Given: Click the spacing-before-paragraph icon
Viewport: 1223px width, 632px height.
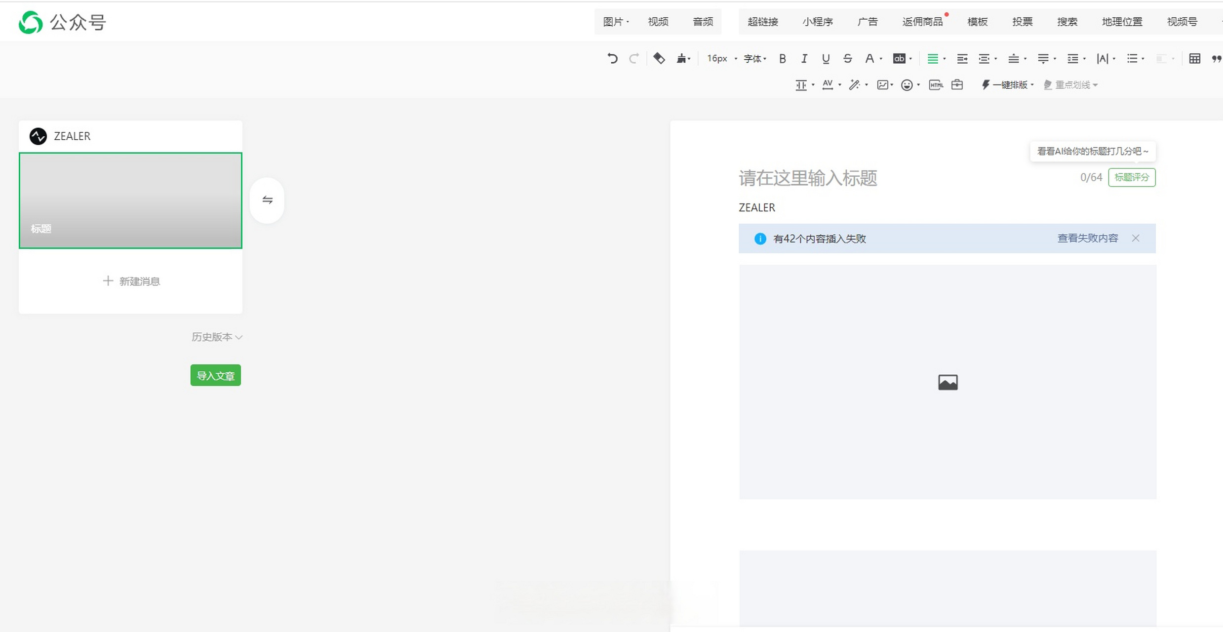Looking at the screenshot, I should pos(1013,59).
